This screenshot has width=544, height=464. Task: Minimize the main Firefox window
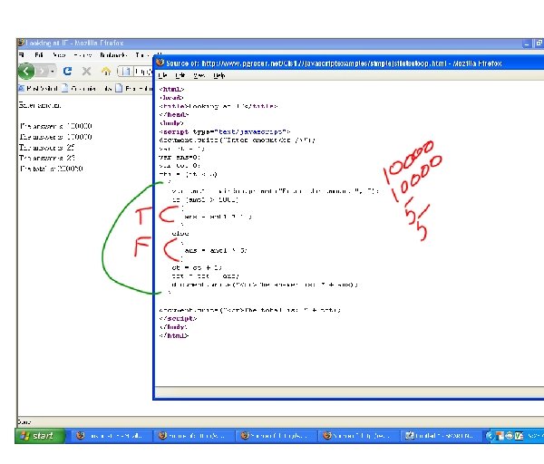pyautogui.click(x=527, y=43)
